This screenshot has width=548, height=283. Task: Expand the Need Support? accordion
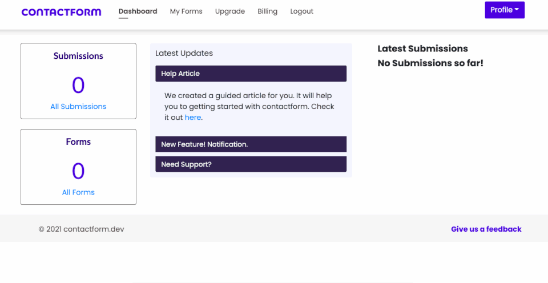pos(251,164)
